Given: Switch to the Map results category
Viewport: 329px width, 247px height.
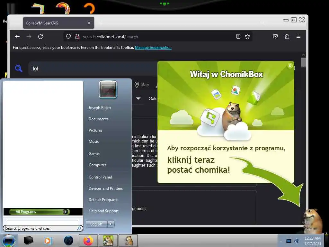Looking at the screenshot, I should (x=142, y=85).
